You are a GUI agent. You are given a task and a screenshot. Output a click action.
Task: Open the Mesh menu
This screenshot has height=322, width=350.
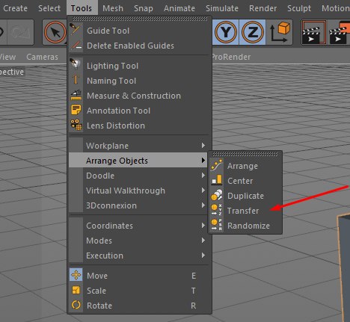pyautogui.click(x=113, y=8)
